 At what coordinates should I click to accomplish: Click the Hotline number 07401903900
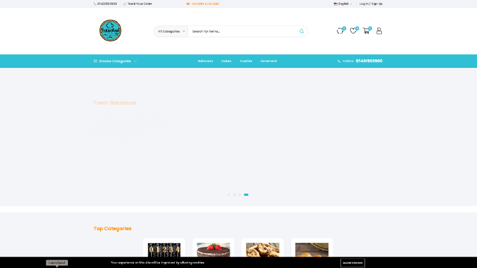pyautogui.click(x=369, y=61)
